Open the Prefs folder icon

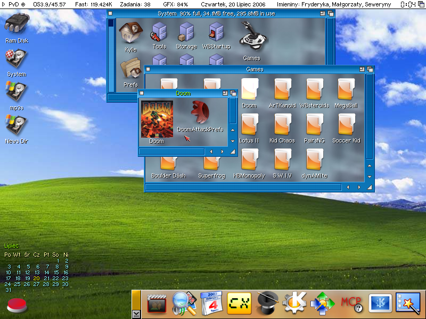tap(130, 69)
